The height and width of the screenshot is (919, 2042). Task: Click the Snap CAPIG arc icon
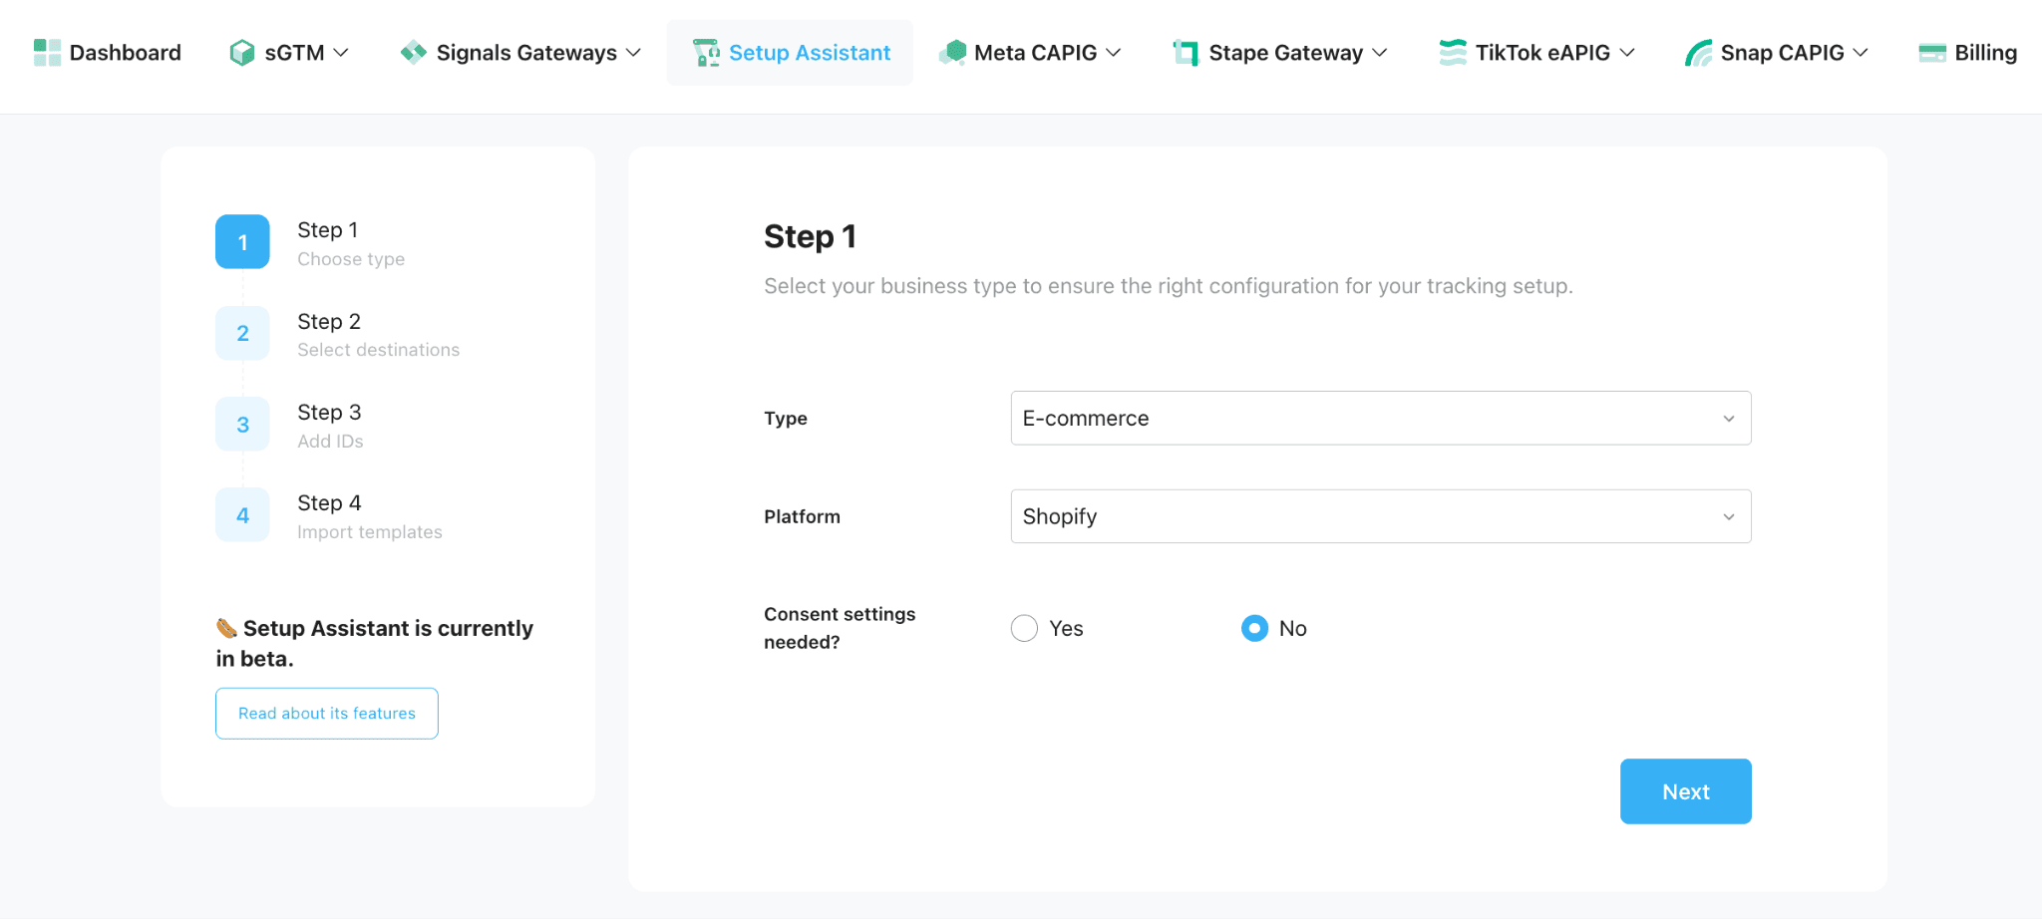point(1698,53)
